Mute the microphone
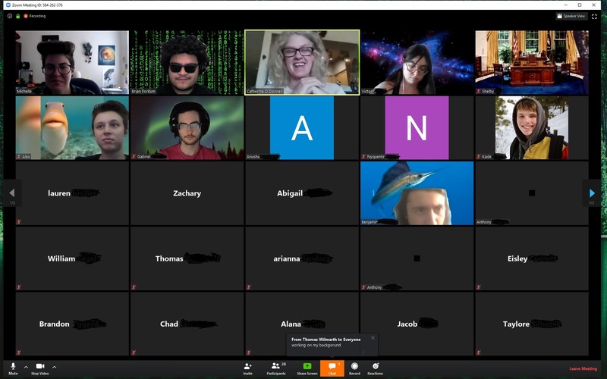 pos(13,367)
